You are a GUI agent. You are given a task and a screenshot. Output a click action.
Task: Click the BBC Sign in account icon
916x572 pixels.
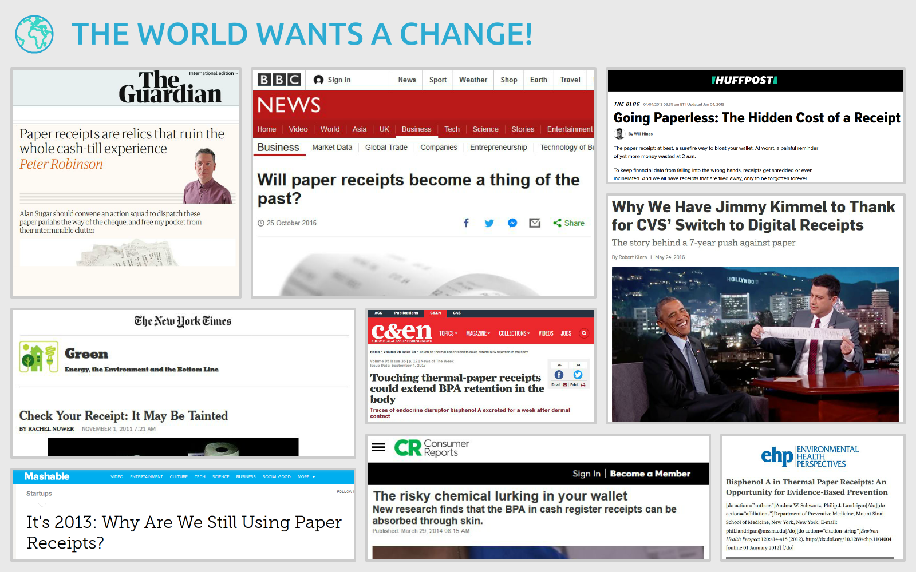tap(319, 80)
